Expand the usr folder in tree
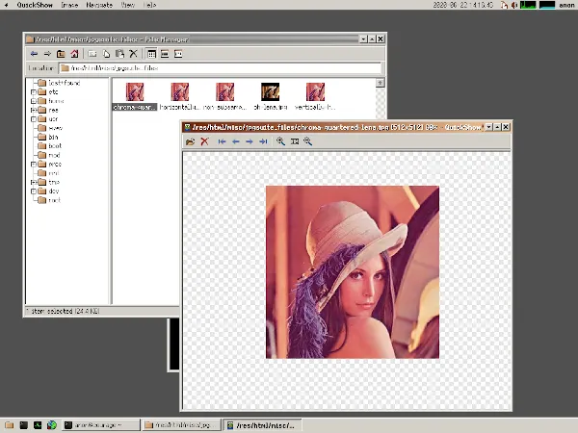578x433 pixels. [x=34, y=119]
